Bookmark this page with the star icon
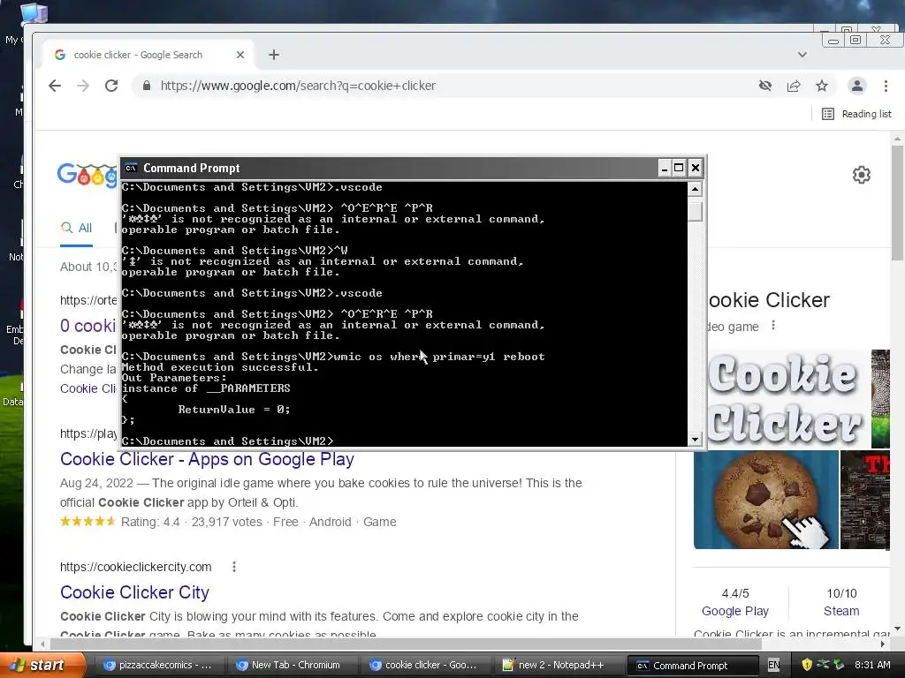The height and width of the screenshot is (678, 905). [822, 86]
